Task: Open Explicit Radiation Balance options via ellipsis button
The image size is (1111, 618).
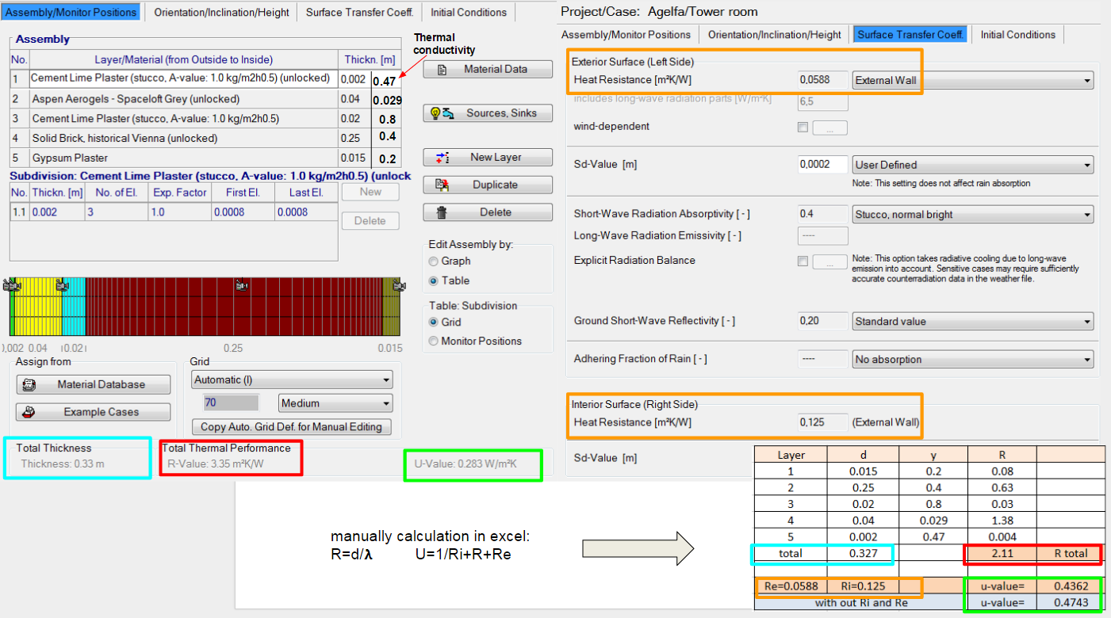Action: (829, 261)
